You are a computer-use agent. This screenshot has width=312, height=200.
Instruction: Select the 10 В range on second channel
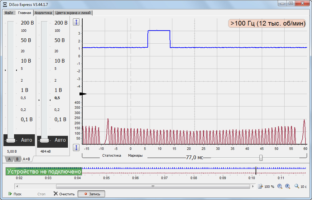[60, 61]
